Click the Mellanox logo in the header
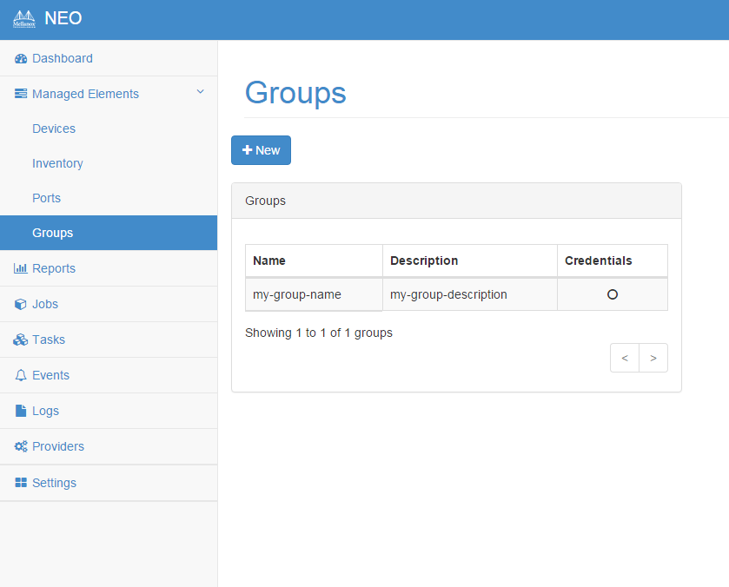The height and width of the screenshot is (587, 729). [23, 18]
